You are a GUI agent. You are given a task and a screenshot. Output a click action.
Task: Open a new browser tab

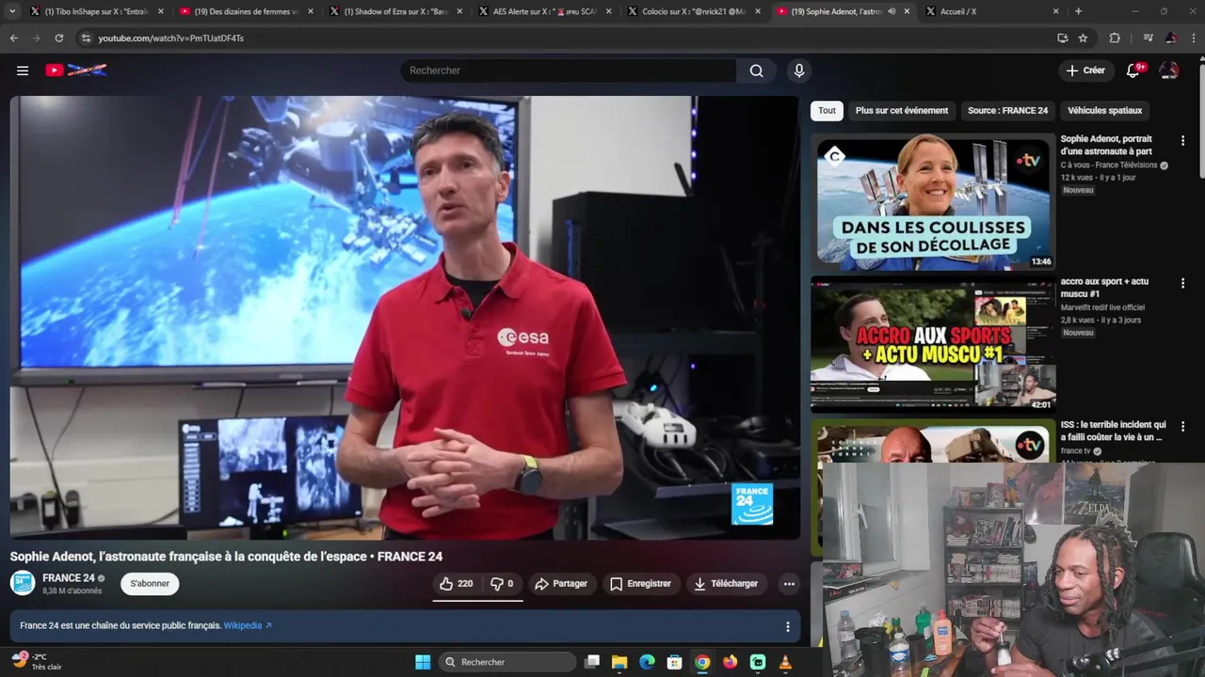1078,11
